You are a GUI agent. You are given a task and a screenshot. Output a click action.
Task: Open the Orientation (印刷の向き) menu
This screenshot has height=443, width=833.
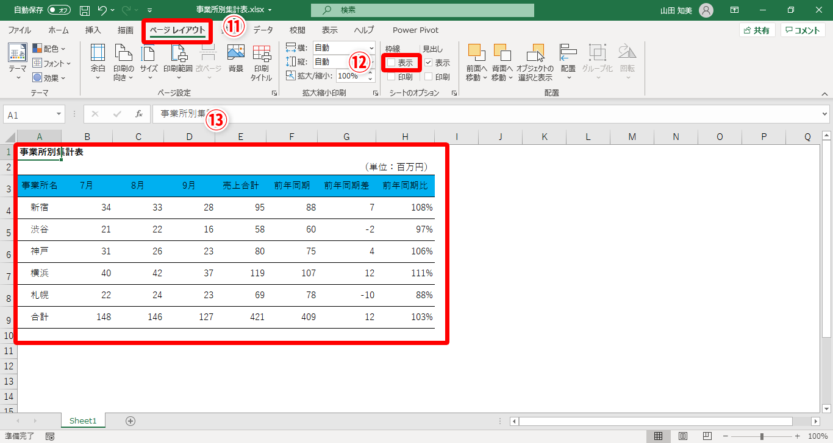[x=123, y=61]
